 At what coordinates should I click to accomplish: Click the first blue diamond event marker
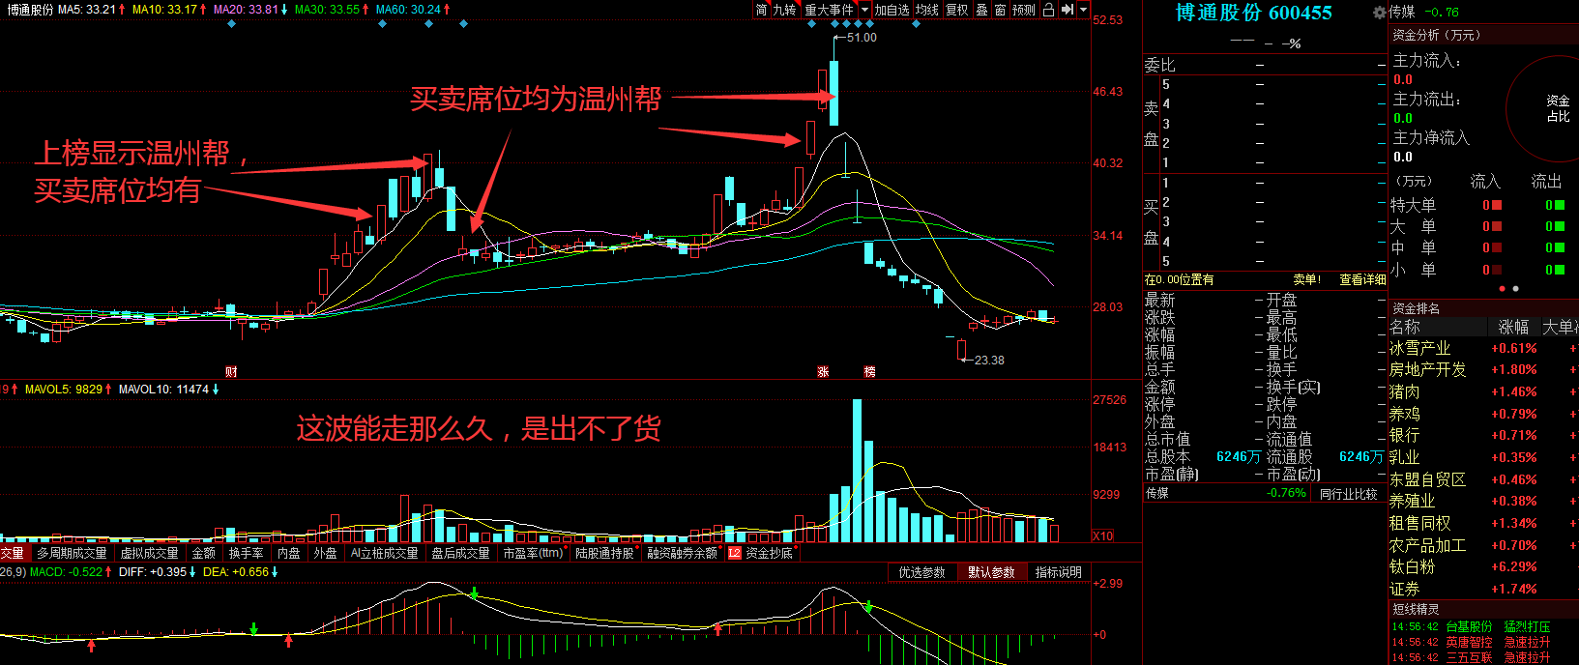point(231,24)
